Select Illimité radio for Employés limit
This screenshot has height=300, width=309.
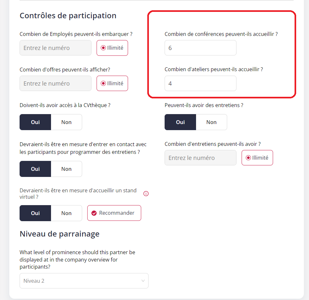point(103,48)
